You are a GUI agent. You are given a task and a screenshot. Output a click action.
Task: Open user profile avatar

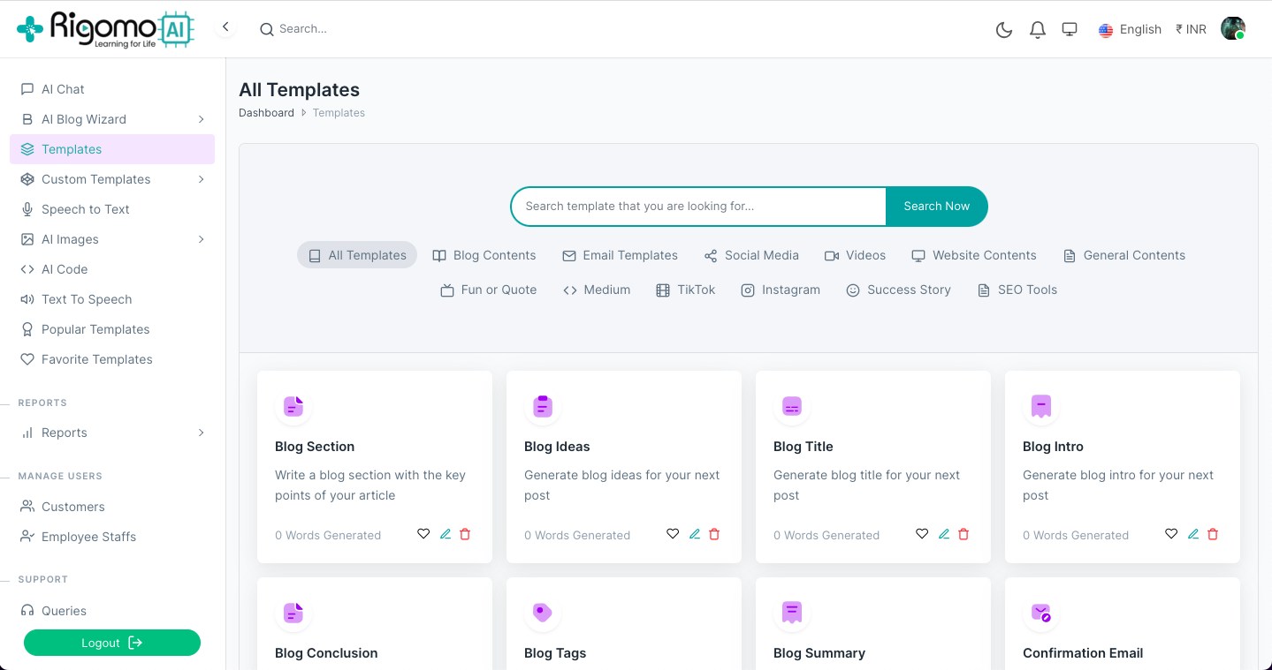click(1232, 29)
